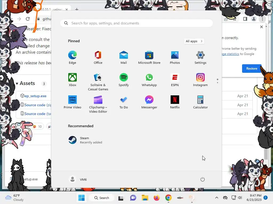Download Source code (tar) asset

(x=38, y=114)
